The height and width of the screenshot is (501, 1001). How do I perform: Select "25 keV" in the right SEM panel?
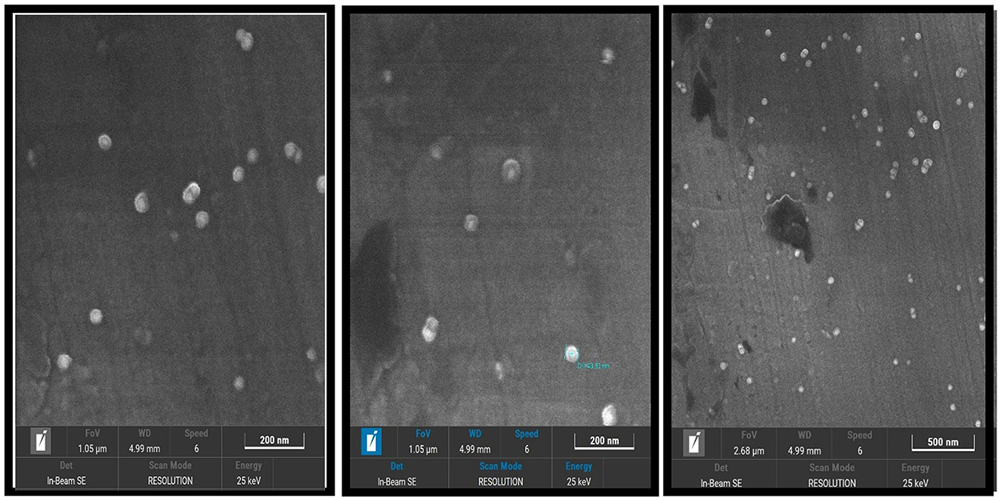click(915, 483)
